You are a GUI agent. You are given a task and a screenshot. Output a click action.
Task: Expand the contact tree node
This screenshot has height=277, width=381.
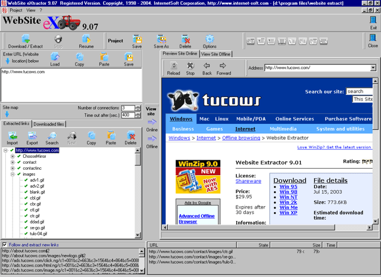pyautogui.click(x=13, y=162)
